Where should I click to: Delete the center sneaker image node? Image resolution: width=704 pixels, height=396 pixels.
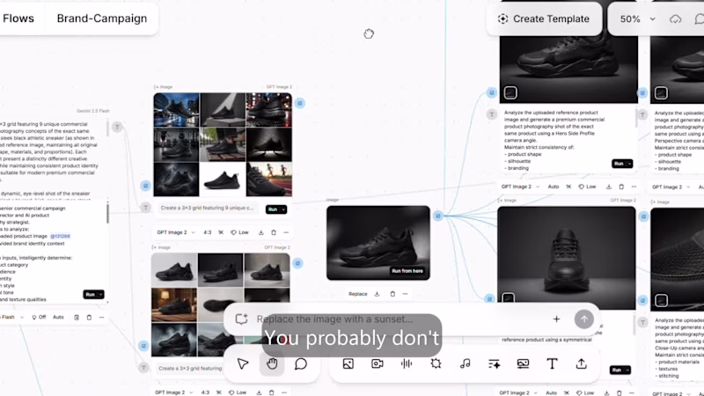(x=392, y=294)
